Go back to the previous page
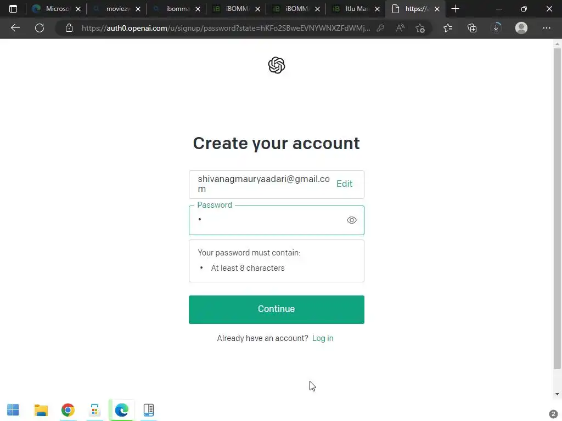562x421 pixels. (x=15, y=28)
